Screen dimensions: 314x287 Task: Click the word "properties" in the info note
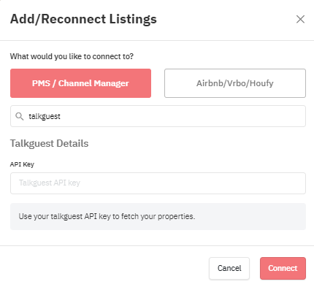click(x=176, y=216)
